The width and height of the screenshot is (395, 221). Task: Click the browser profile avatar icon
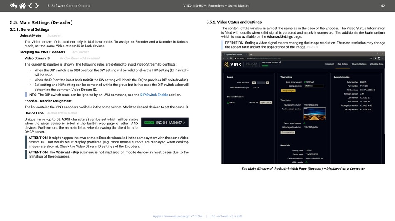pyautogui.click(x=379, y=58)
